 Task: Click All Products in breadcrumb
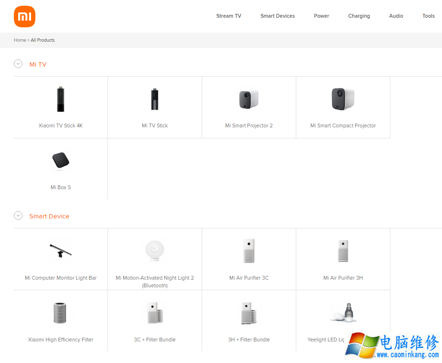[43, 40]
